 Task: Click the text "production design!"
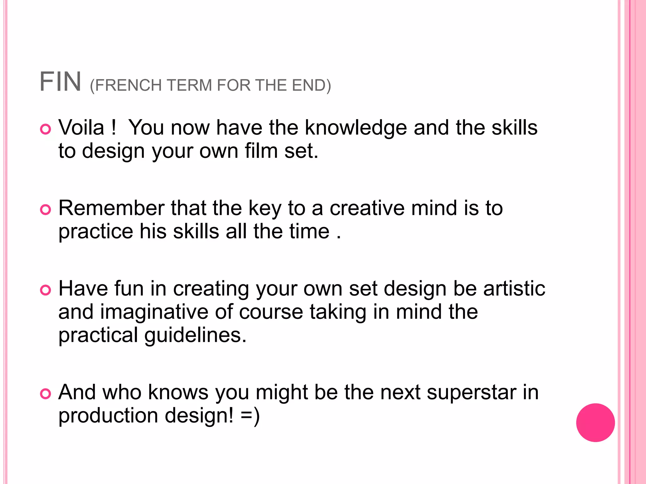point(146,416)
